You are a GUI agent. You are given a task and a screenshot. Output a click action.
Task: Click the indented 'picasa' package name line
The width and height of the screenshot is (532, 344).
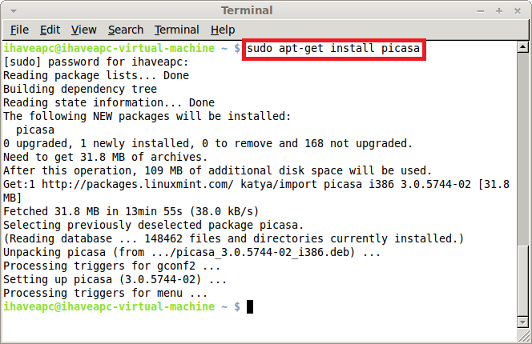[x=35, y=130]
